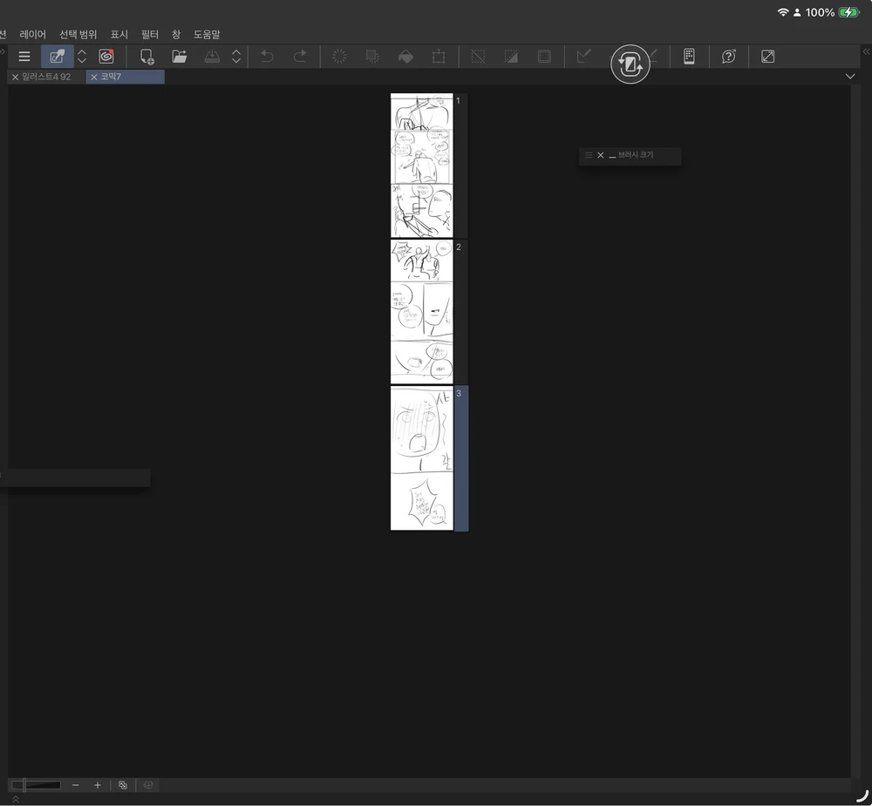Minimize the 브러시 크기 palette
This screenshot has height=806, width=872.
[612, 156]
